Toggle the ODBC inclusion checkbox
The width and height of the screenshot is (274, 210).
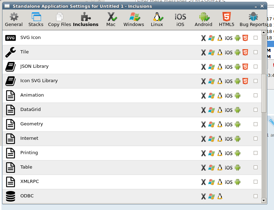(255, 196)
